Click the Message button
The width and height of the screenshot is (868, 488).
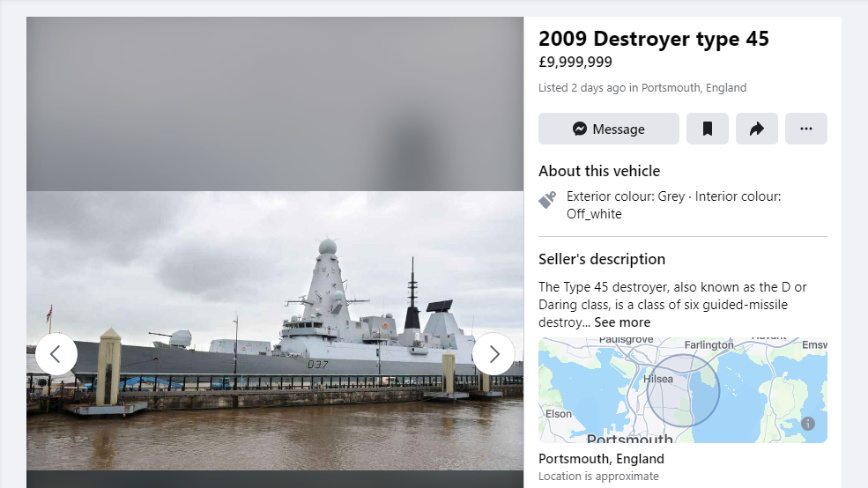click(608, 129)
